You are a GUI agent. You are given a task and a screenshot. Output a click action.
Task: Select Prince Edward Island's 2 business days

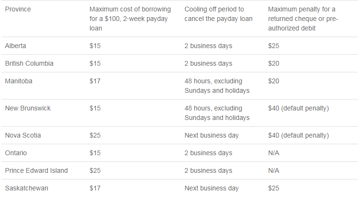click(209, 170)
